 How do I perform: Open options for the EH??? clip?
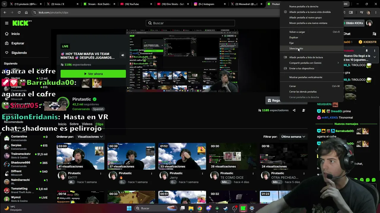[101, 173]
